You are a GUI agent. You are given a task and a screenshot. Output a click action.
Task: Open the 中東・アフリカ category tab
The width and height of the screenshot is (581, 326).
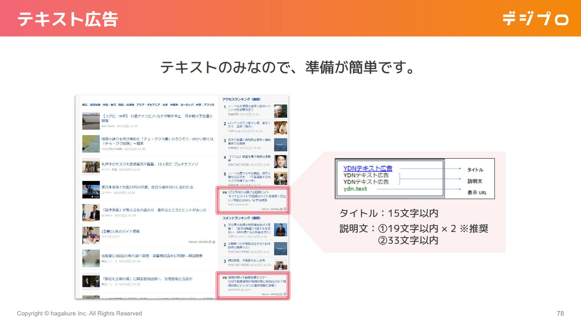pyautogui.click(x=205, y=105)
